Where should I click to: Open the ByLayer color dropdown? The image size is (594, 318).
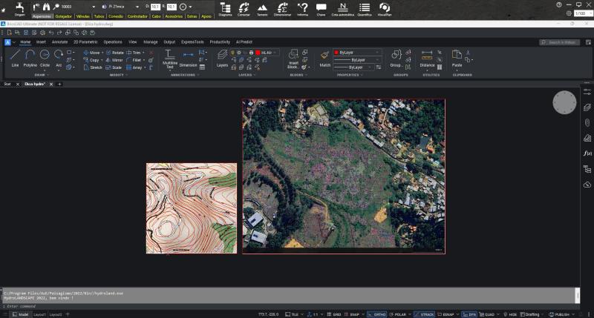click(x=357, y=53)
